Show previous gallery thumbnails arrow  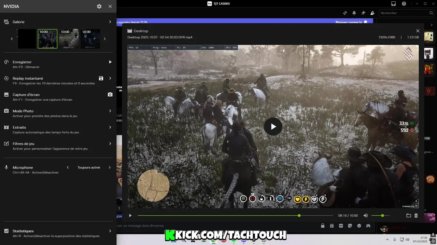pos(12,39)
